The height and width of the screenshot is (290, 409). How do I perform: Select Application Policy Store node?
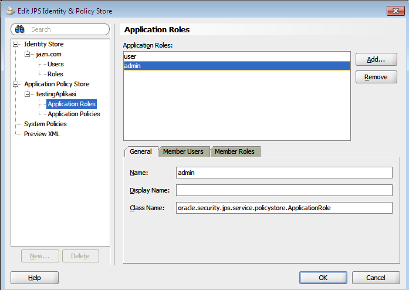(57, 84)
